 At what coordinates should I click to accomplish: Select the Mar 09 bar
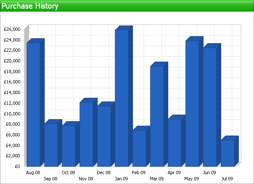(157, 116)
